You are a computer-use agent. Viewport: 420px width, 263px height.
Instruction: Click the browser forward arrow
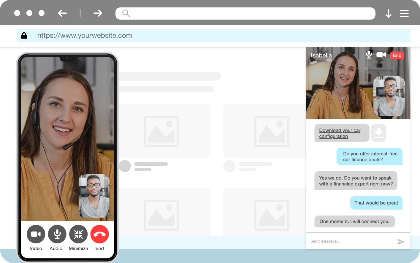click(x=98, y=13)
